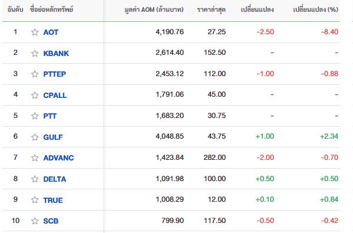This screenshot has width=353, height=233.
Task: Toggle SCB watchlist star
Action: click(x=35, y=221)
